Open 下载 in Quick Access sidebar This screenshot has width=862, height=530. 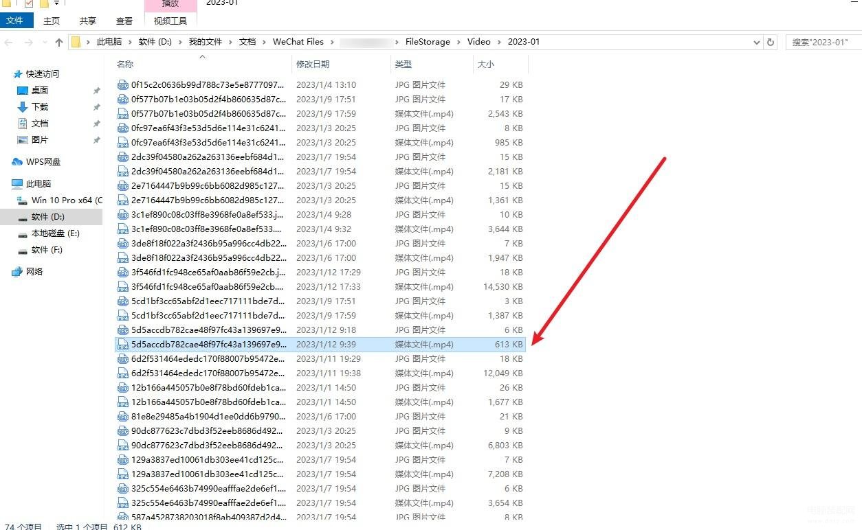coord(39,107)
